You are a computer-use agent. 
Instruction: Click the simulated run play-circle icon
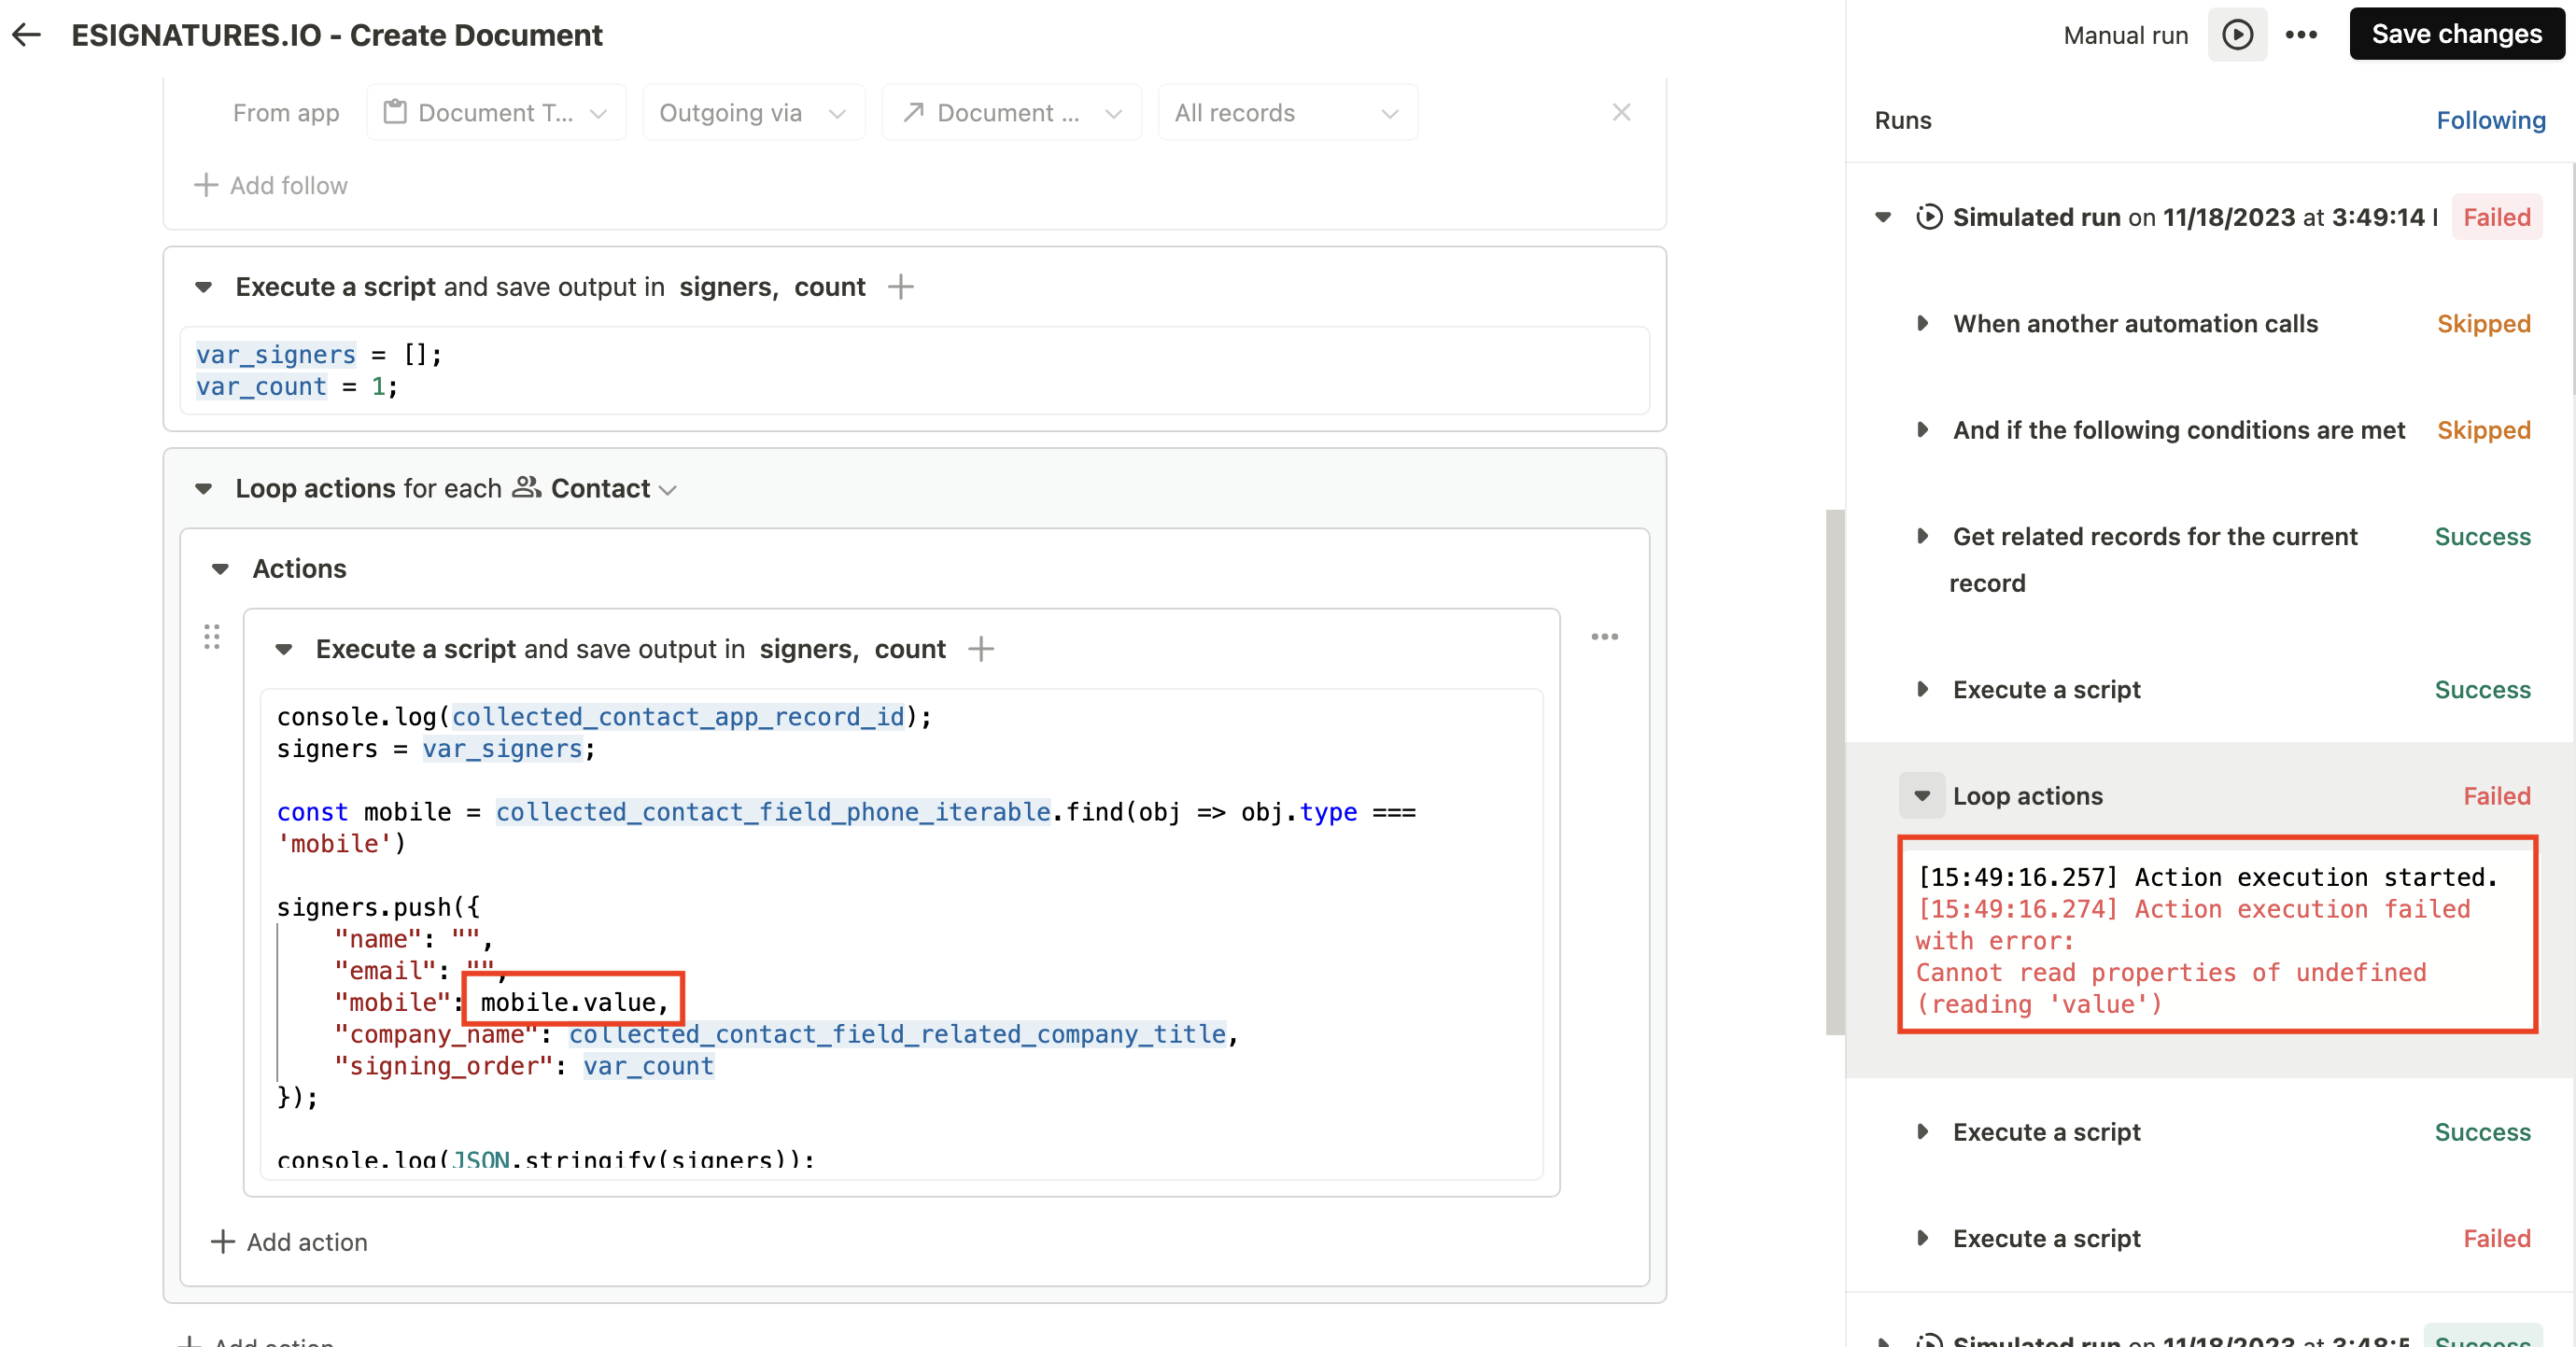pyautogui.click(x=1929, y=217)
